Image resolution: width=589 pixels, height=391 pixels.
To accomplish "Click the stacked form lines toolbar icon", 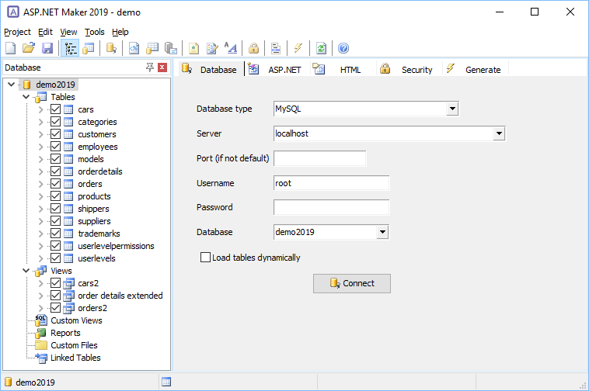I will (x=276, y=48).
